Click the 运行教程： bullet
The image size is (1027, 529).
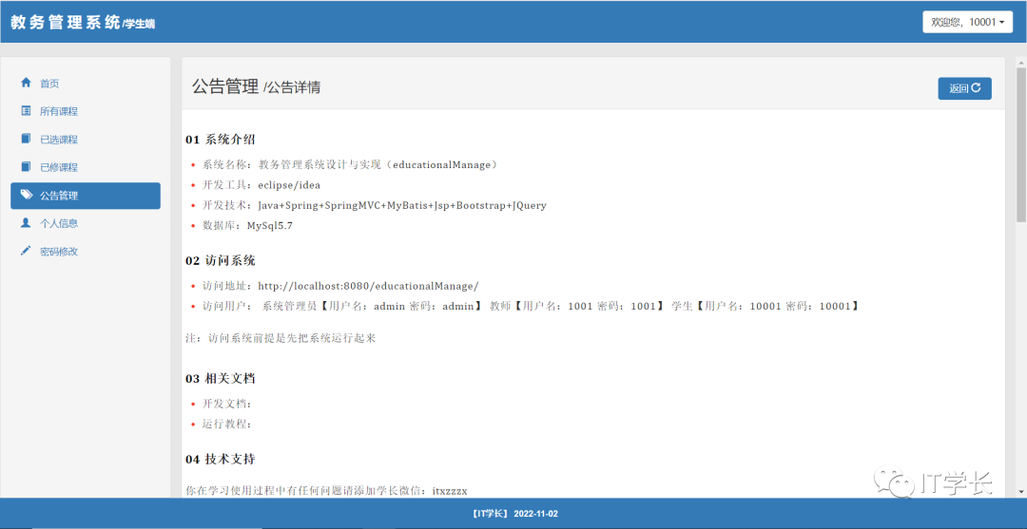227,424
